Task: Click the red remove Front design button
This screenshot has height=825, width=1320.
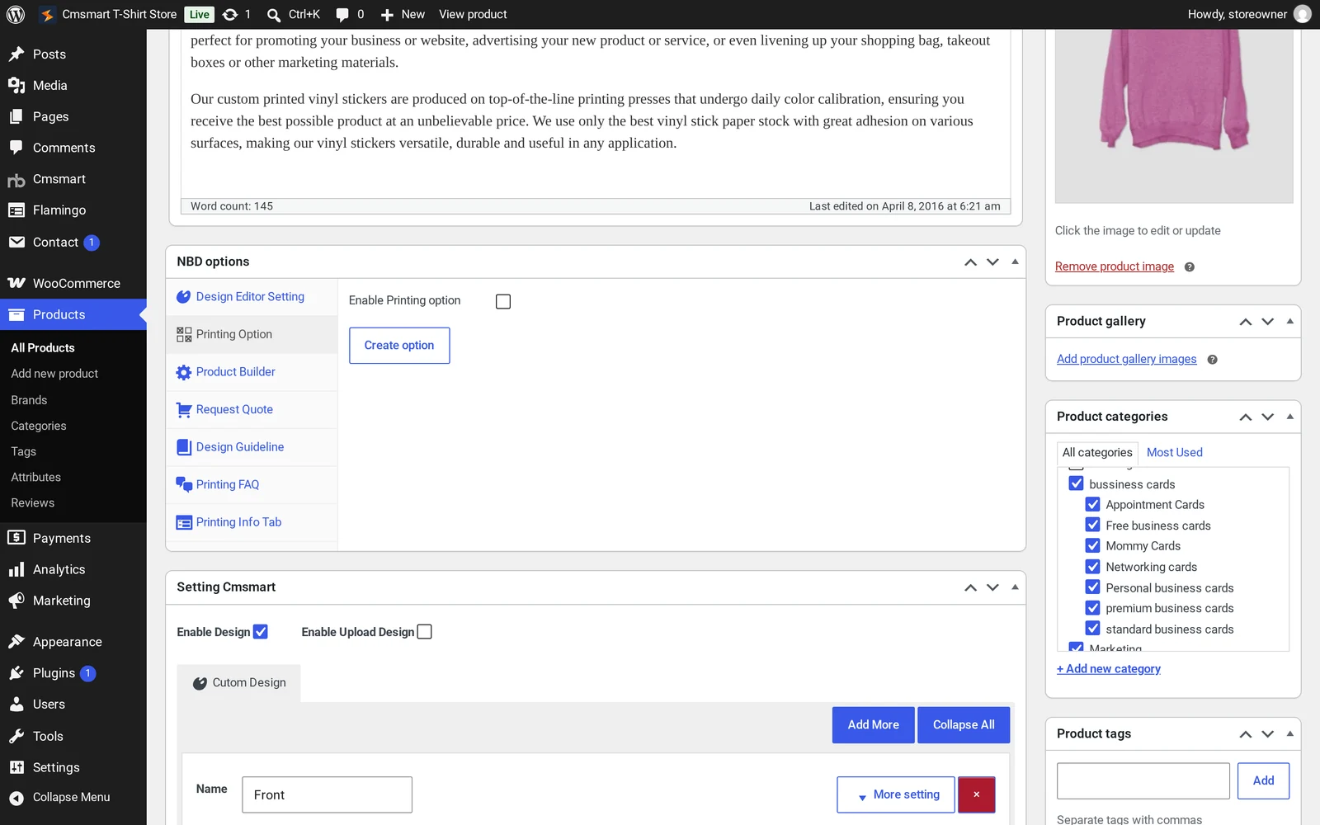Action: click(976, 794)
